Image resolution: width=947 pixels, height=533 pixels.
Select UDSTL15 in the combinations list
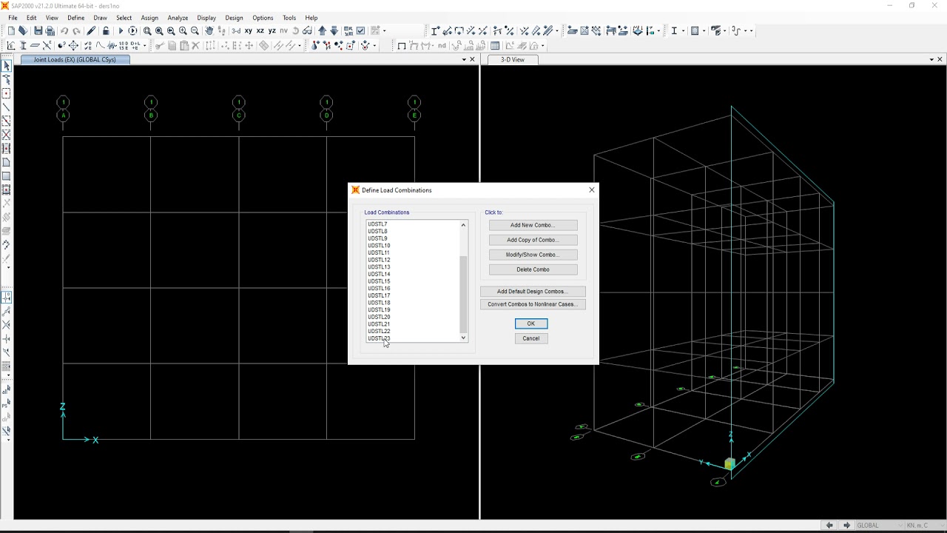click(x=379, y=281)
